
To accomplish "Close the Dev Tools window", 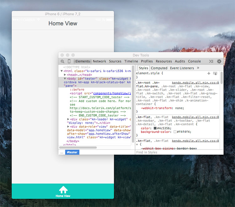I will point(62,55).
